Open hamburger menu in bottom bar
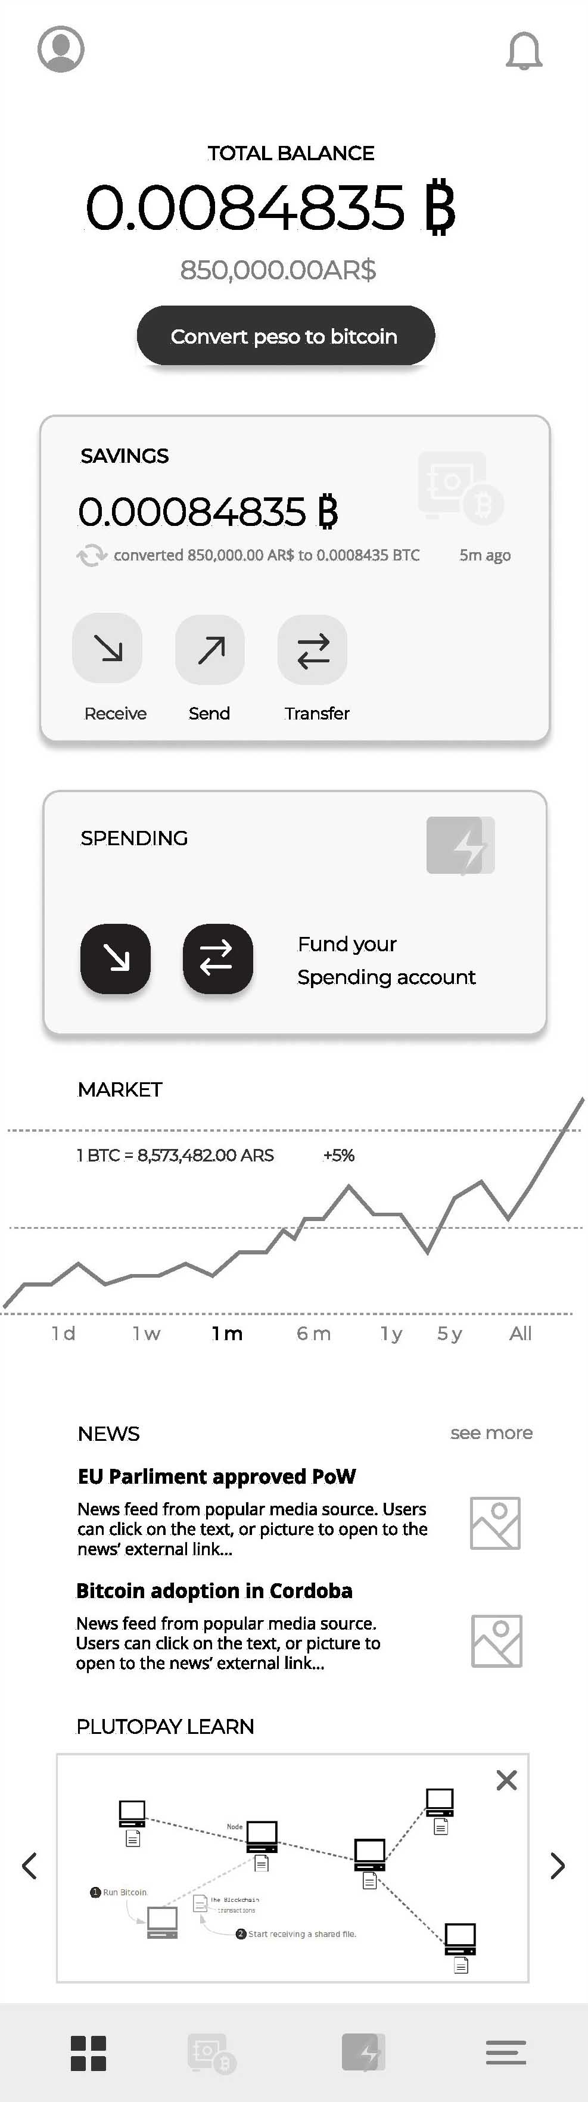This screenshot has width=588, height=2102. click(x=506, y=2051)
